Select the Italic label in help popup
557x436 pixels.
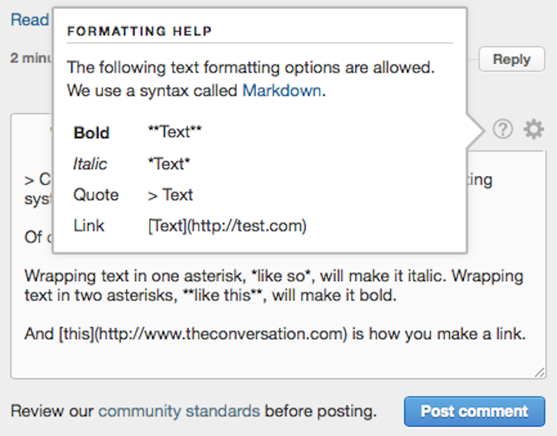[x=90, y=164]
